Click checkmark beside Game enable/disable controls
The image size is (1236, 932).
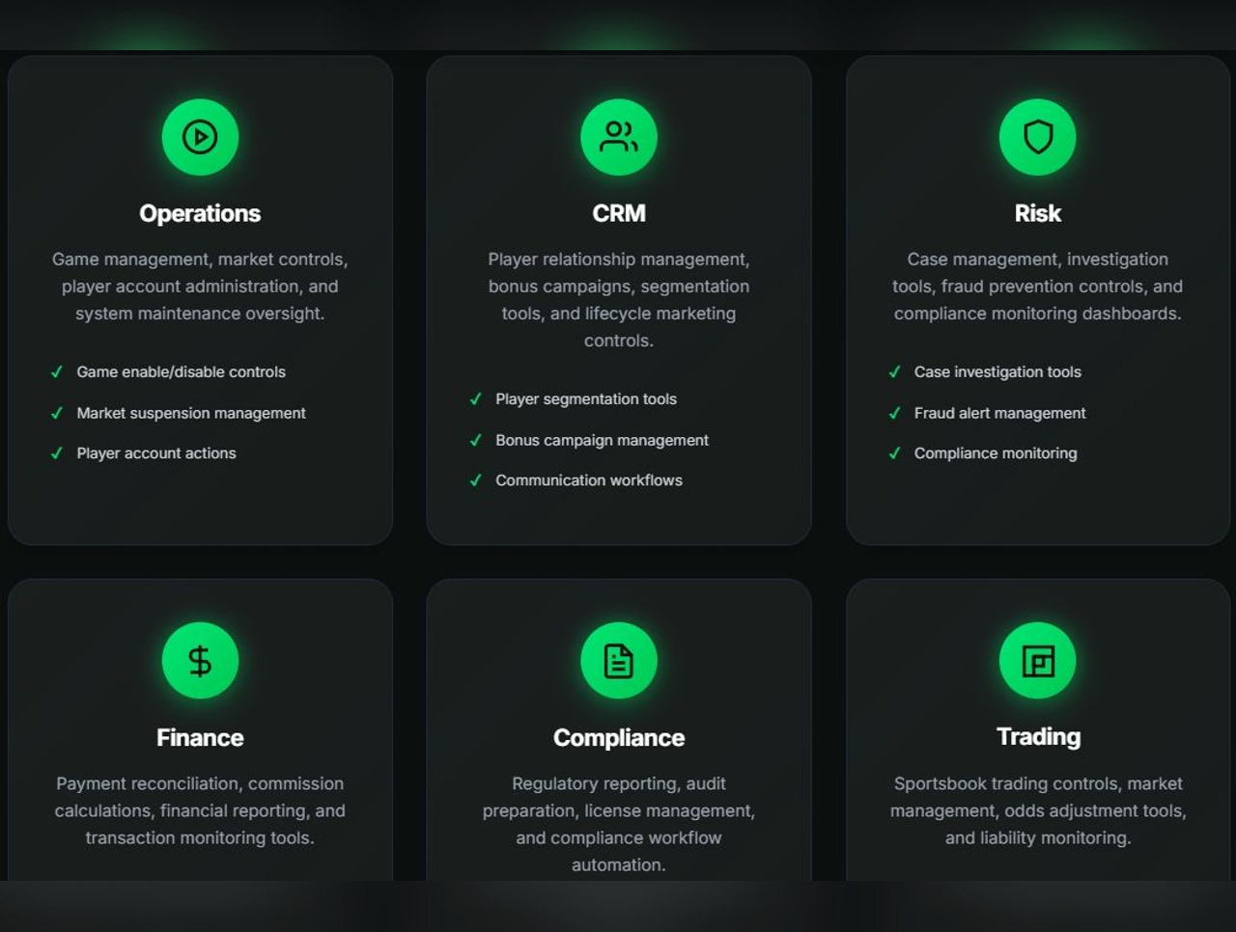click(x=57, y=371)
